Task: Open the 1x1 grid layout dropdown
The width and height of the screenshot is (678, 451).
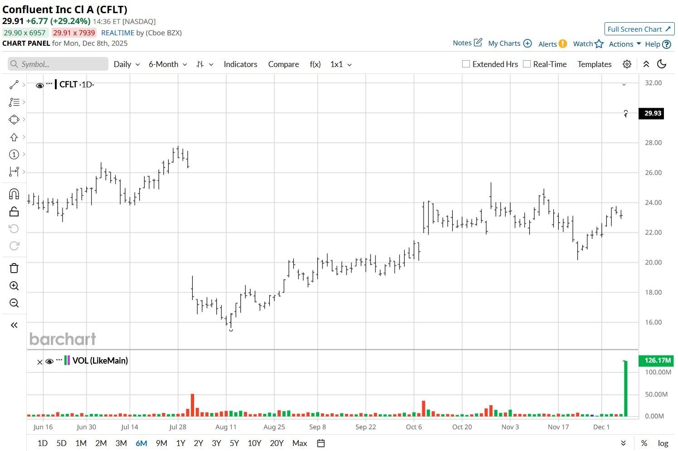Action: (341, 64)
